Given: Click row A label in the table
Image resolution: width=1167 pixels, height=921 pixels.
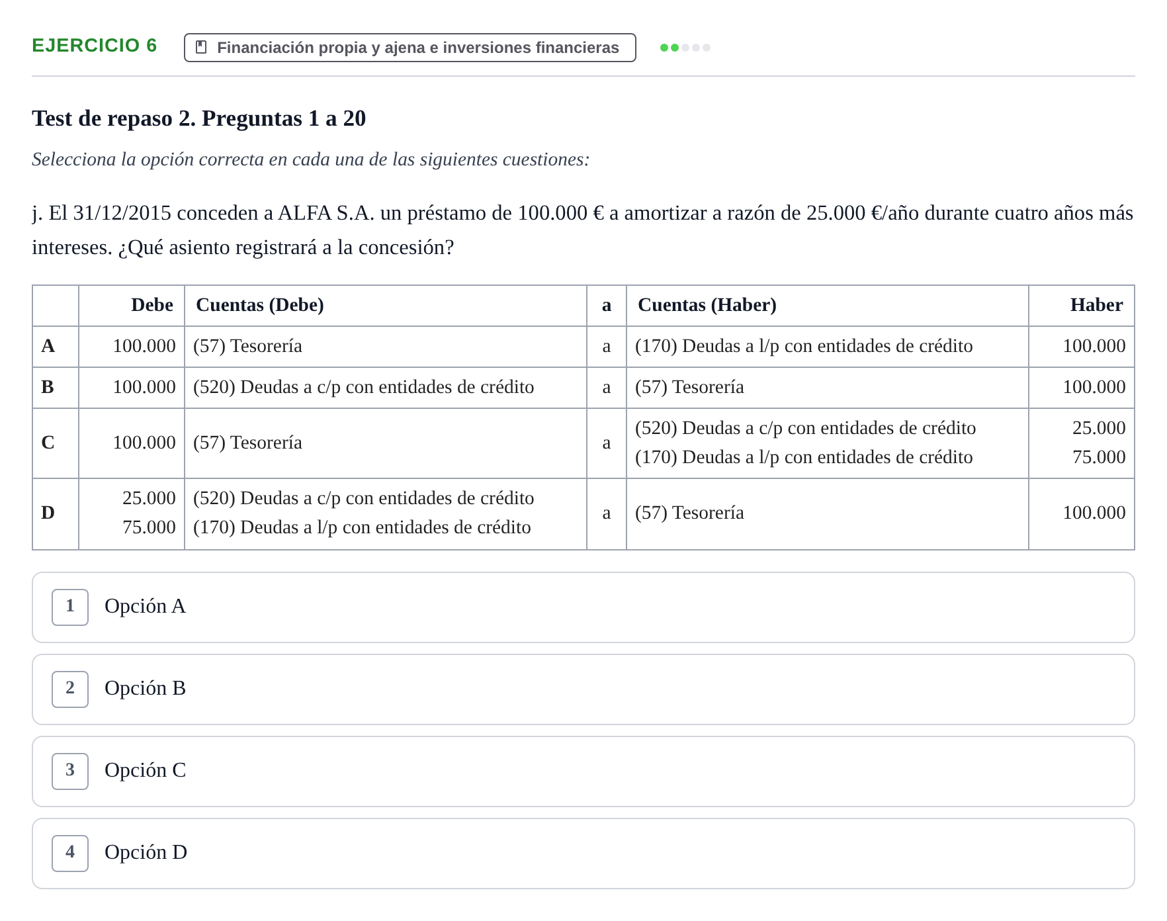Looking at the screenshot, I should pyautogui.click(x=48, y=346).
